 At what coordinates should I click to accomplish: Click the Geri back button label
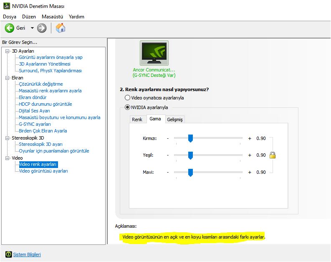tap(21, 28)
